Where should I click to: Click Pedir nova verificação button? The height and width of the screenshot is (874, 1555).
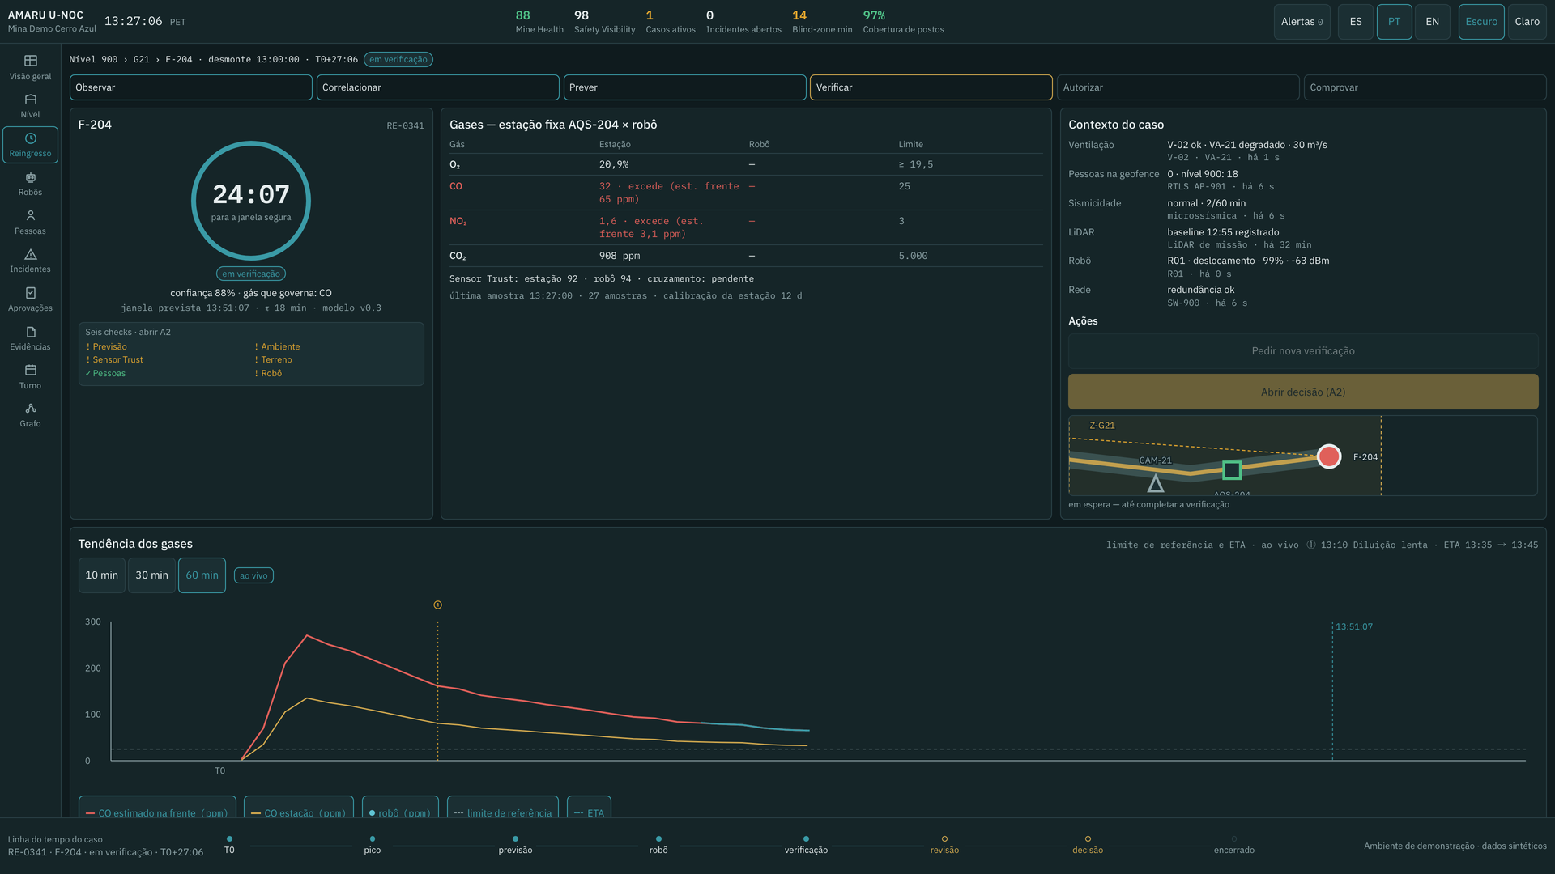(1303, 351)
